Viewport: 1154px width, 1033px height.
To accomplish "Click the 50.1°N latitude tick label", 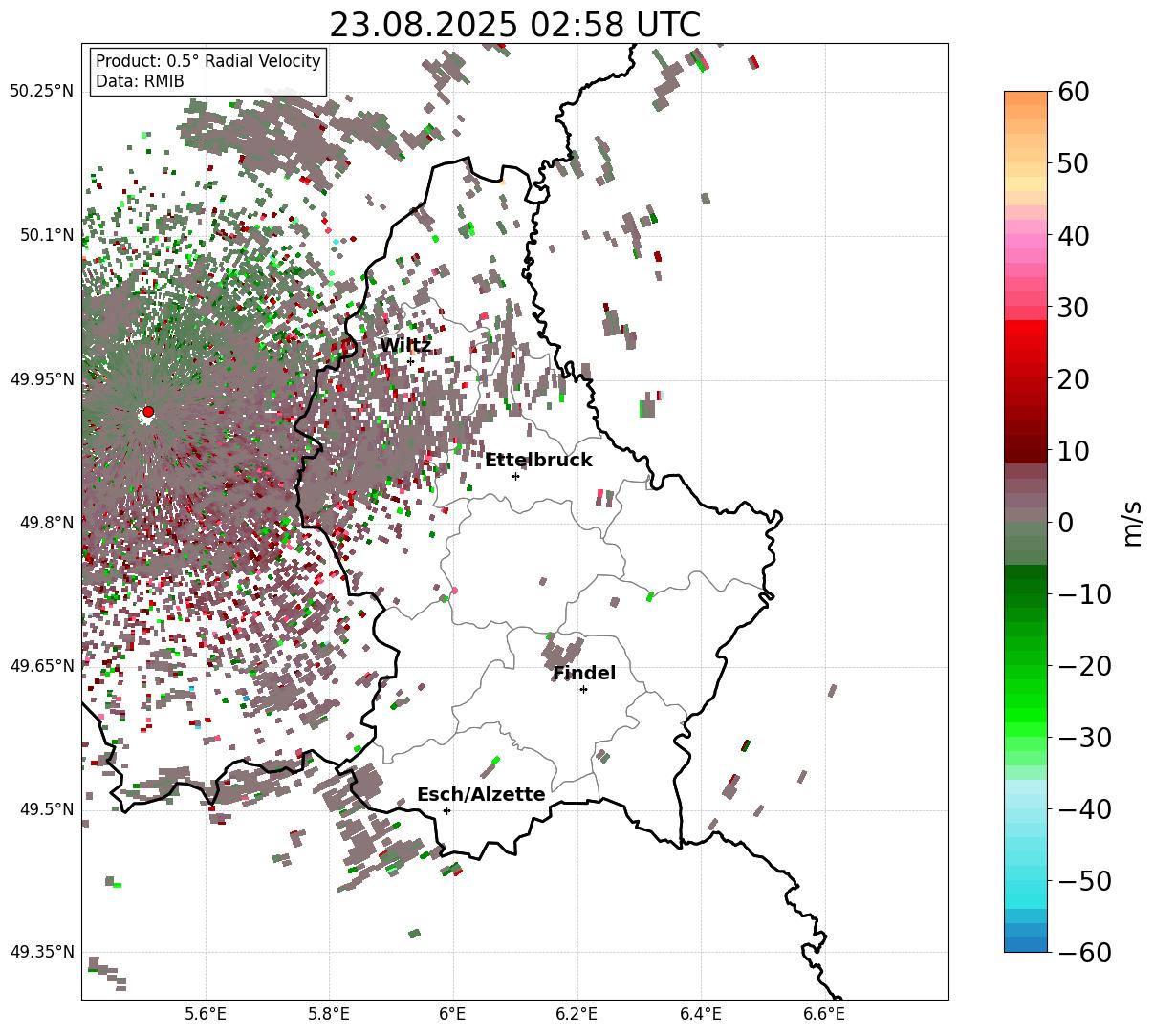I will (46, 235).
